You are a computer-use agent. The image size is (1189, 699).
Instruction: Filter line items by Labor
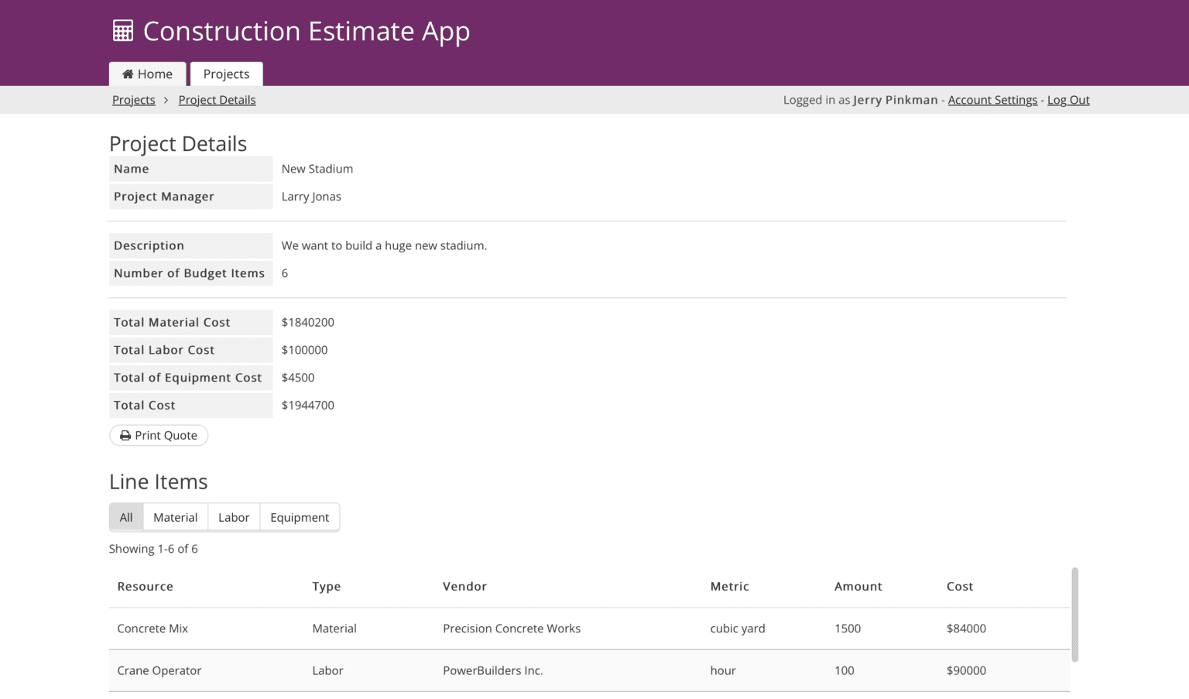click(233, 517)
